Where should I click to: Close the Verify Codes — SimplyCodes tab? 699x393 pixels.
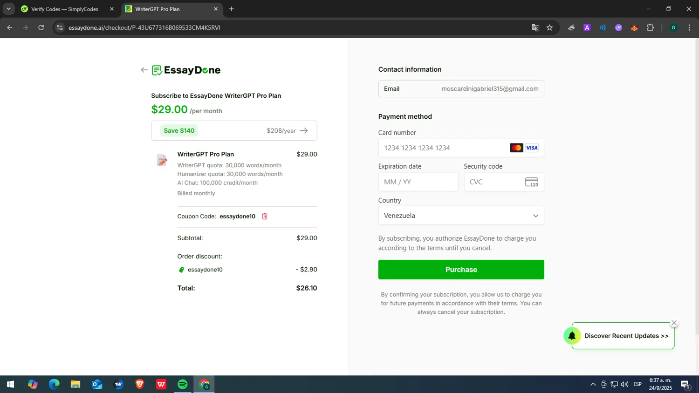[x=112, y=9]
